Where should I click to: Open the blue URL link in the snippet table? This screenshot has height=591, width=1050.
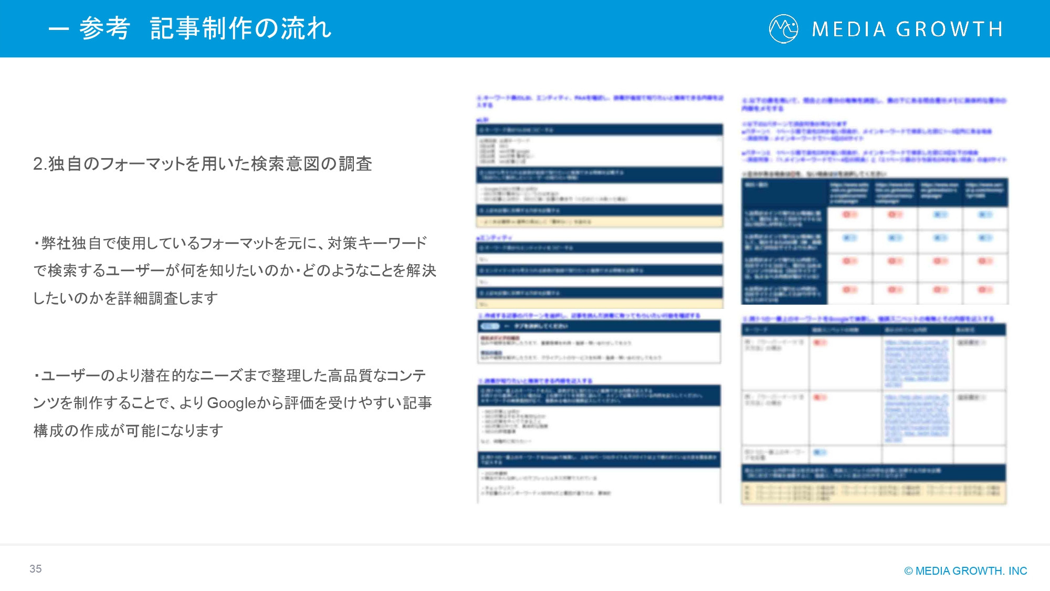tap(916, 357)
